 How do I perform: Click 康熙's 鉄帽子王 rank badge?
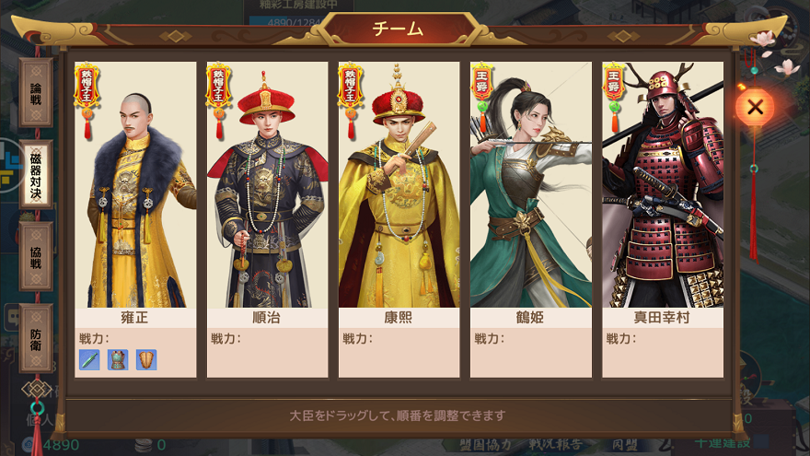(x=351, y=100)
